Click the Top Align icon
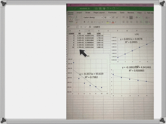 (x=123, y=17)
